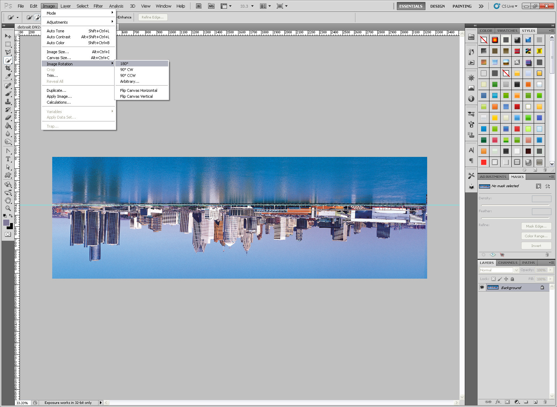
Task: Choose the Hand tool
Action: tap(8, 200)
